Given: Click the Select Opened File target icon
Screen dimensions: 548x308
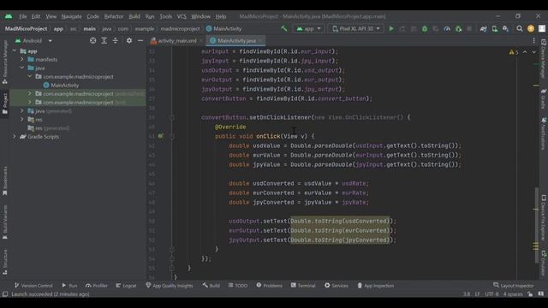Looking at the screenshot, I should 93,40.
